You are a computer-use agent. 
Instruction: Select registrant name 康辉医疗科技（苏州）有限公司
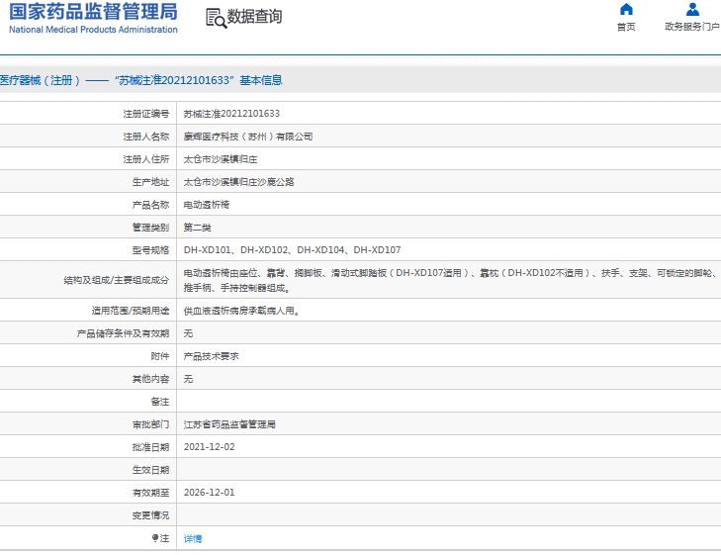tap(248, 137)
